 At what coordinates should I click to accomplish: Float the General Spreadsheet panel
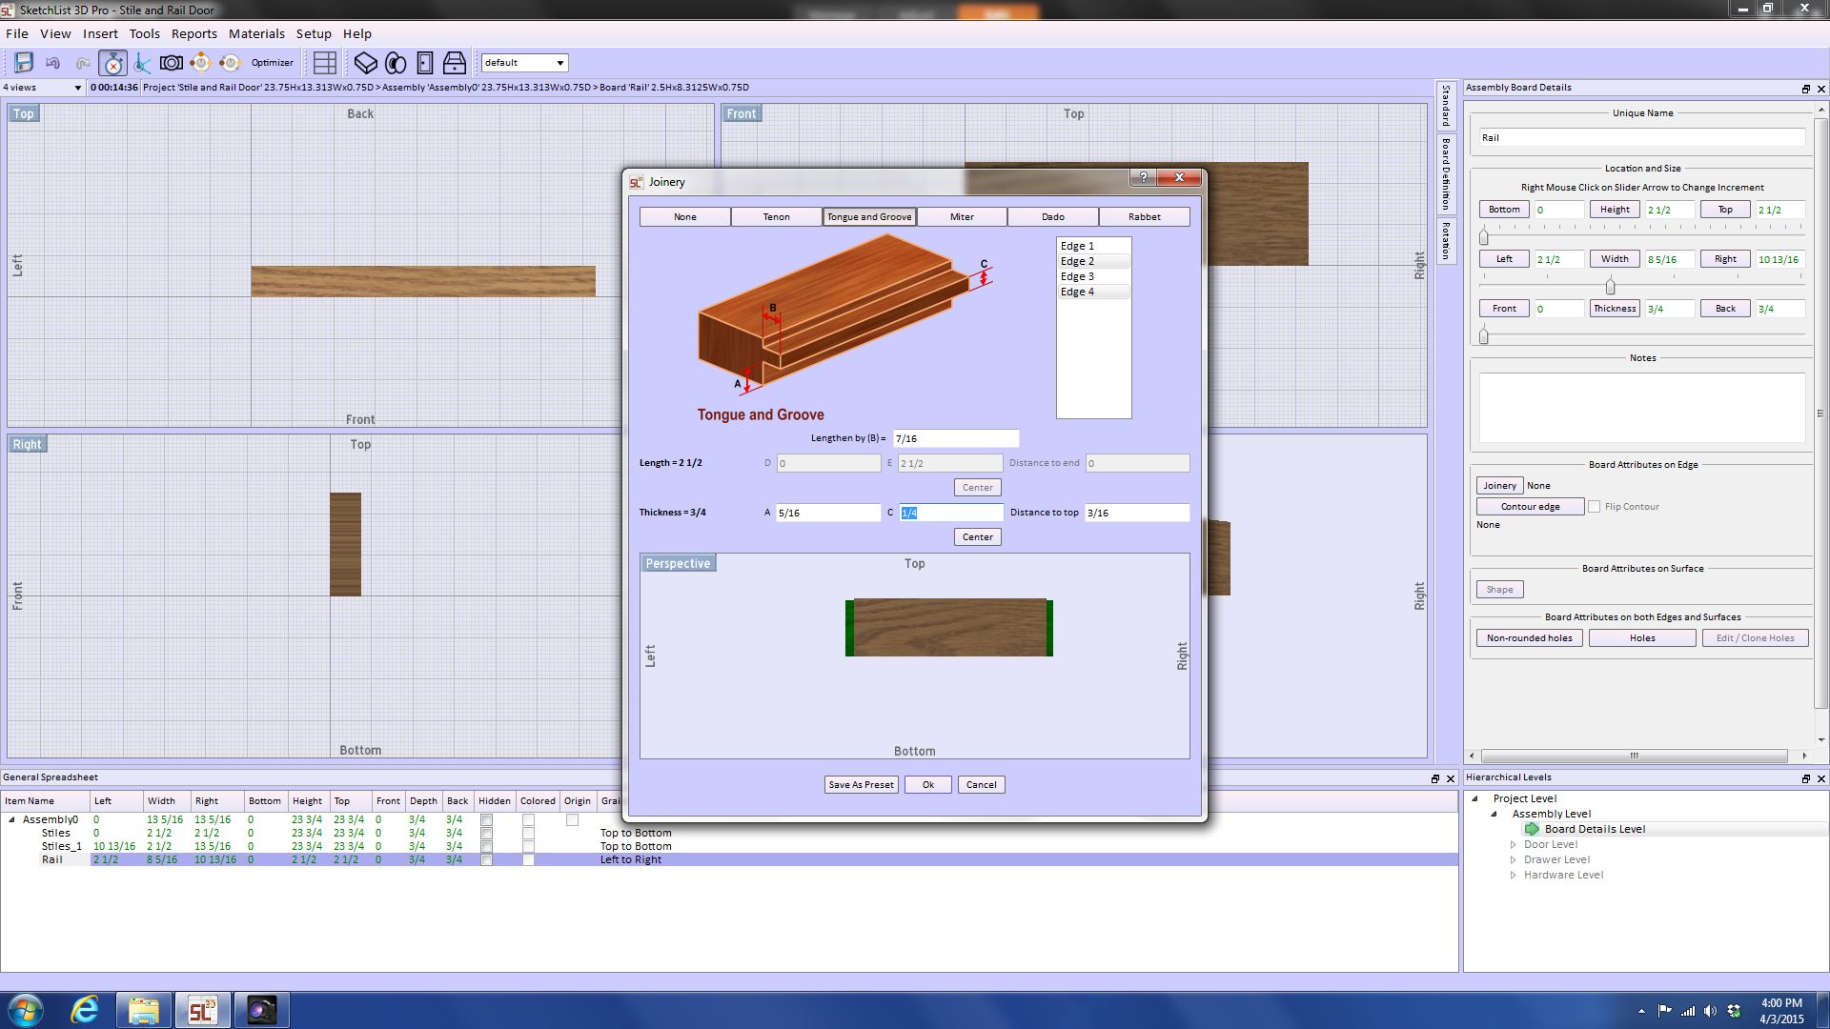point(1435,778)
